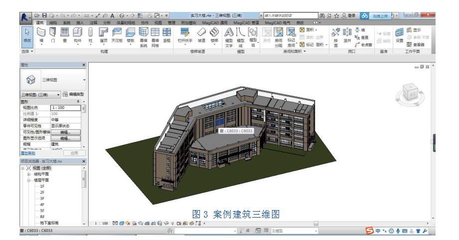Open dropdown arrow under 屋顶 (Roof) tool
Image resolution: width=459 pixels, height=240 pixels.
tap(103, 45)
